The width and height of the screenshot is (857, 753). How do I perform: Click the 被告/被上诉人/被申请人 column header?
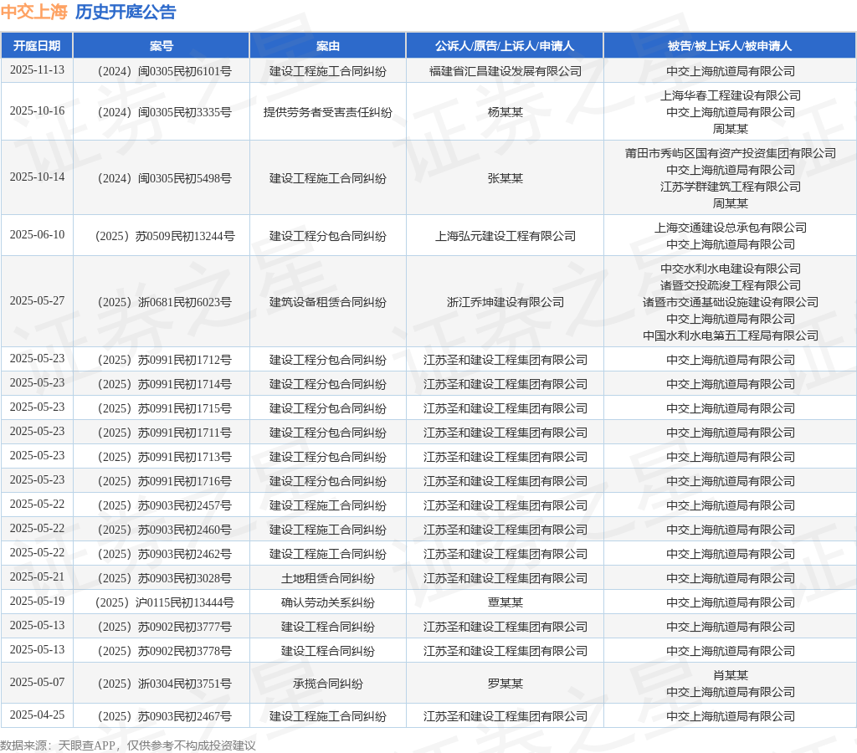(x=730, y=46)
